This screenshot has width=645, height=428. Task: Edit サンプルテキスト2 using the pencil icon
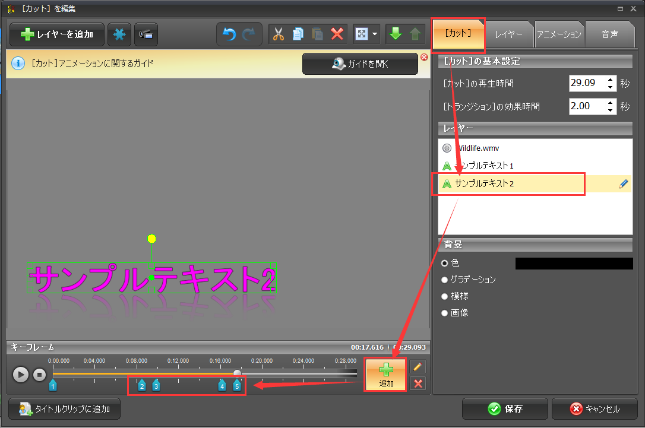(623, 183)
